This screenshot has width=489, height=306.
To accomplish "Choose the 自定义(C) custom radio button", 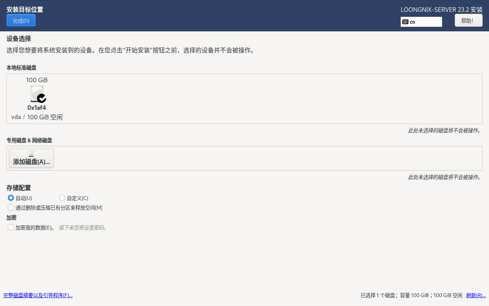I will click(62, 198).
